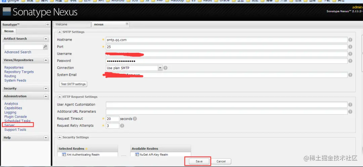Open help icon for Hostname field
363x167 pixels.
click(x=350, y=40)
